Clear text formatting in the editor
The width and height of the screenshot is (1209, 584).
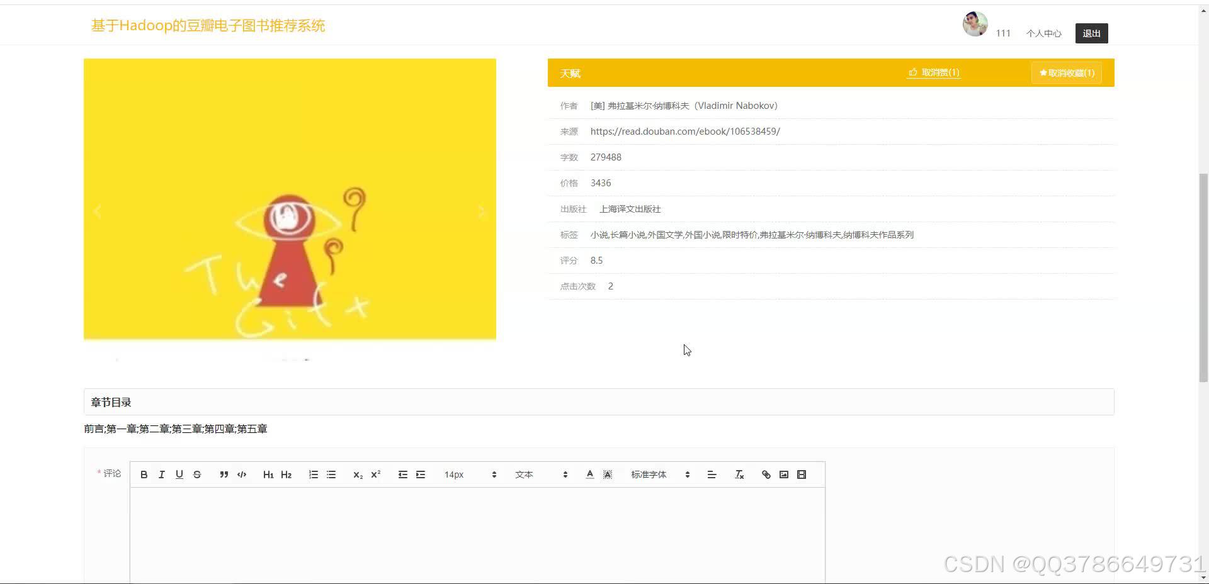click(739, 474)
